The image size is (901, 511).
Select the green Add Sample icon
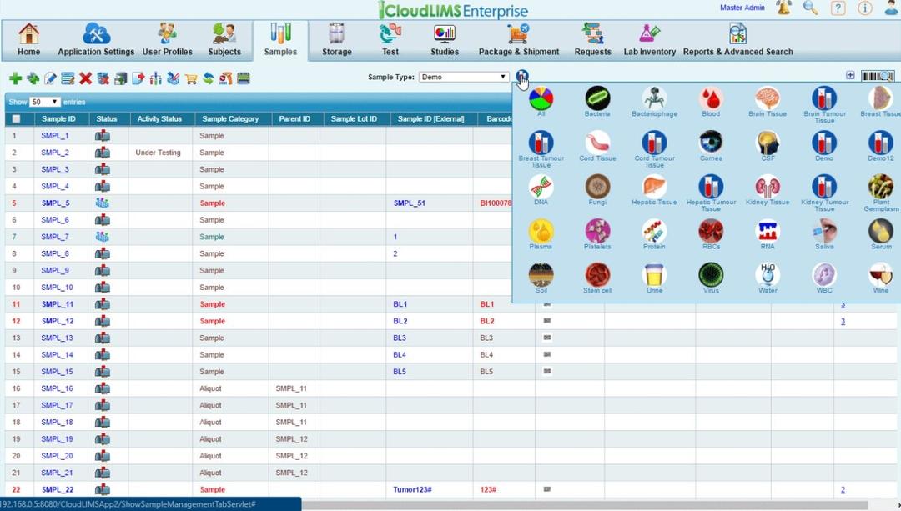14,78
